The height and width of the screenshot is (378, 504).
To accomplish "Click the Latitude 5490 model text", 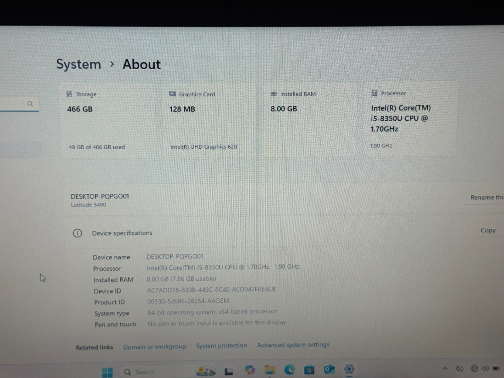I will (88, 205).
